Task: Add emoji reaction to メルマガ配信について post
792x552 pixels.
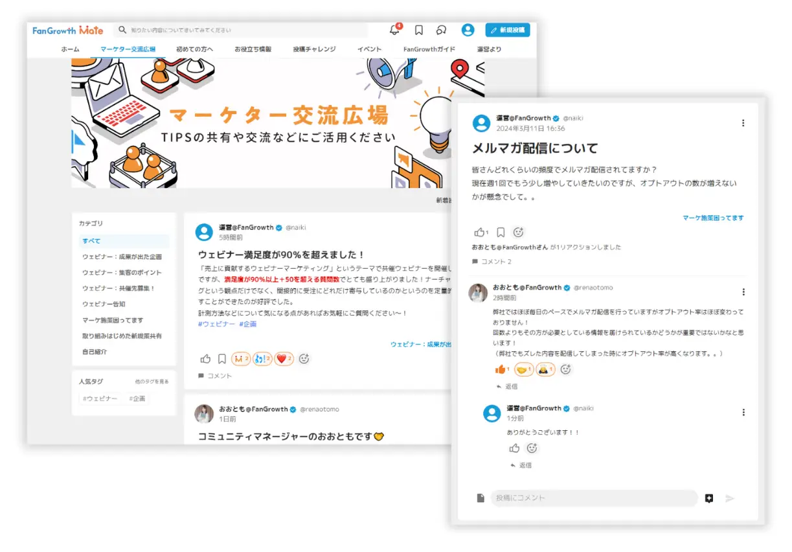Action: tap(518, 232)
